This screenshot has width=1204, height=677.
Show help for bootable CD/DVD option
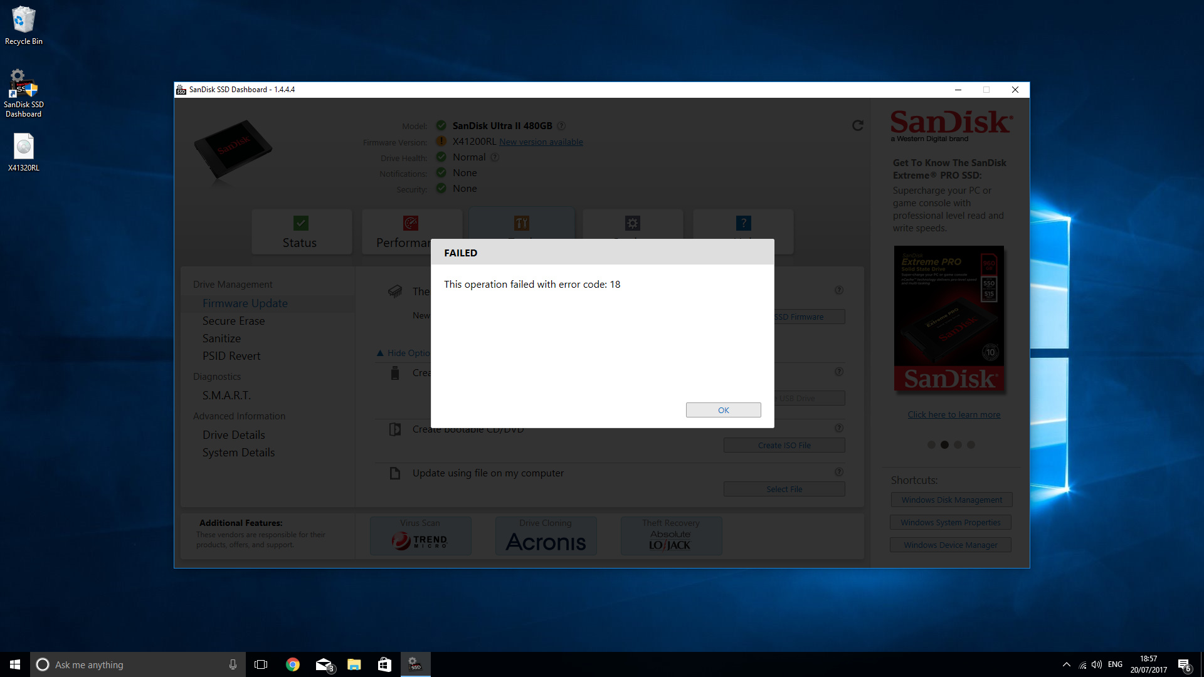point(838,428)
